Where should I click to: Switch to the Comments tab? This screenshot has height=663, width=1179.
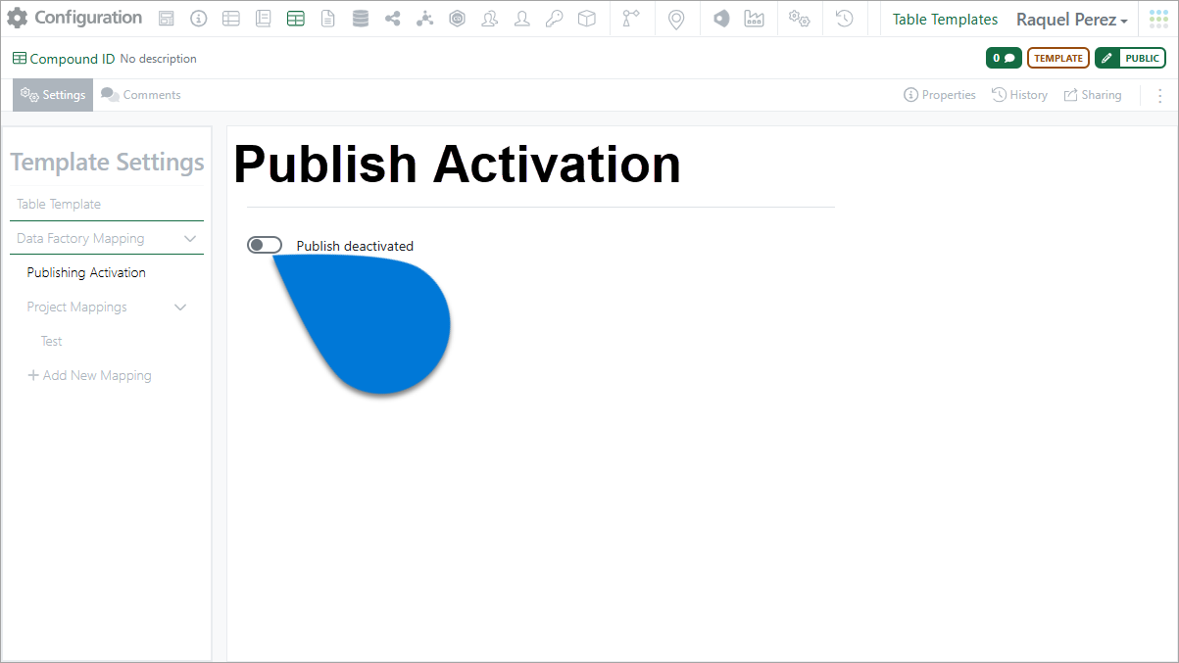141,95
